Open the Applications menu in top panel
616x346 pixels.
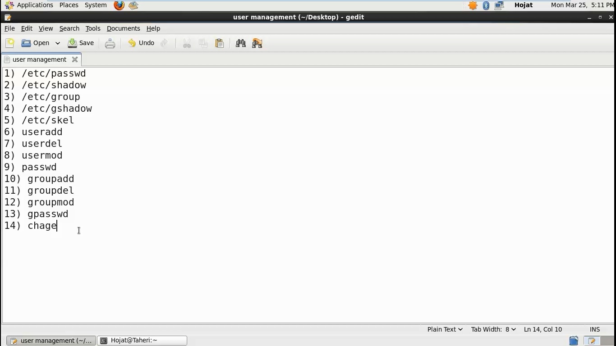[x=30, y=5]
